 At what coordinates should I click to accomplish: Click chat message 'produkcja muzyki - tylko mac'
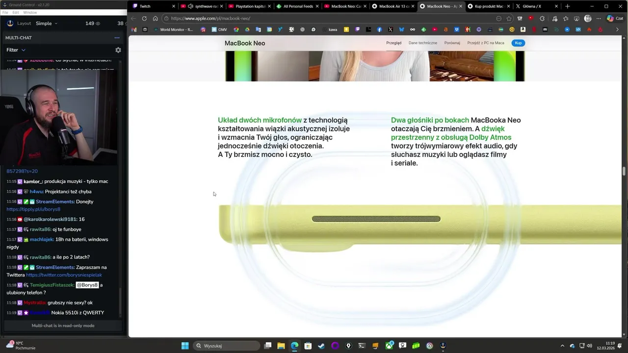76,181
